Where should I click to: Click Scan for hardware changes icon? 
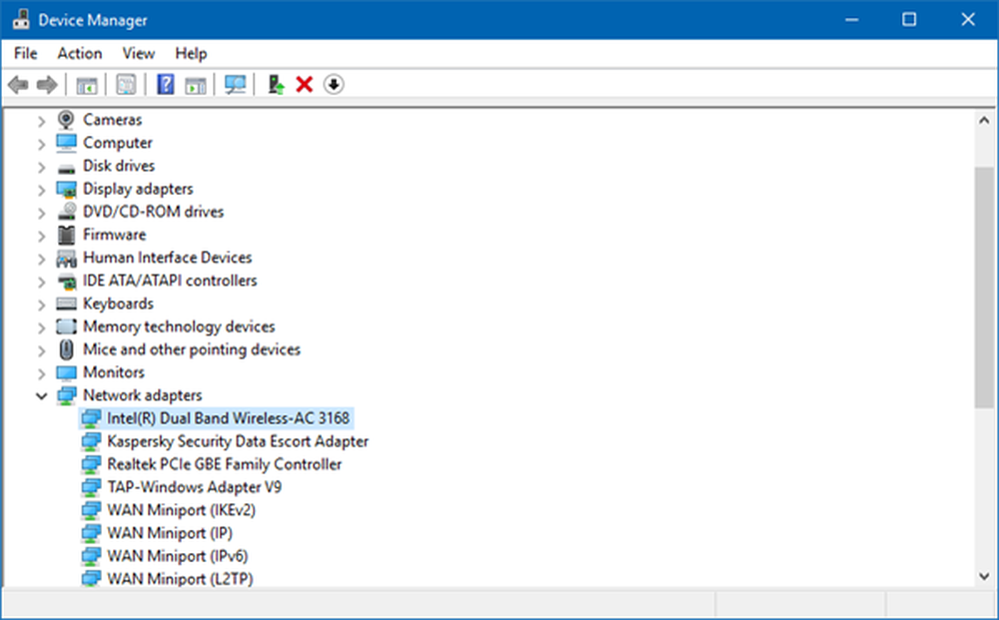[236, 85]
